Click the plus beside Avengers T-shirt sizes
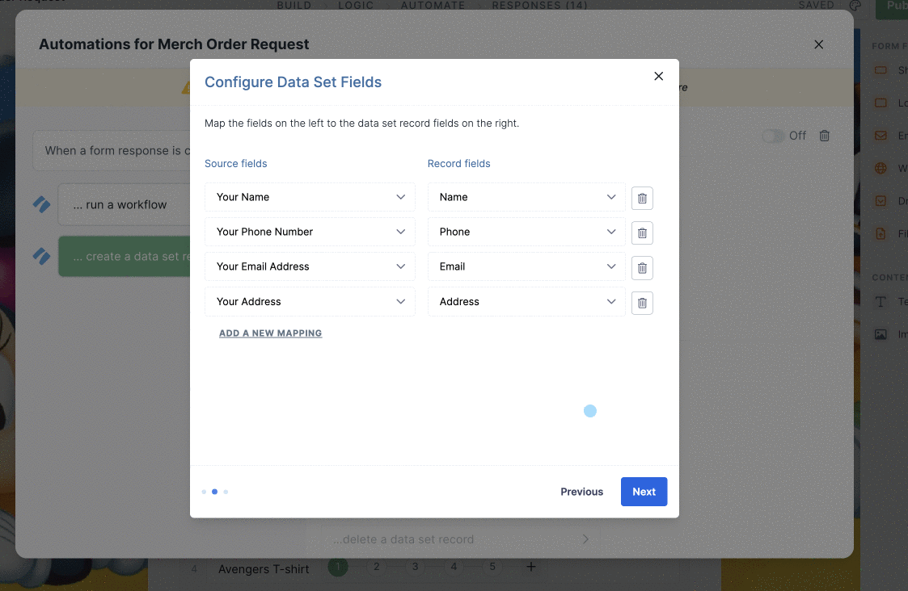The height and width of the screenshot is (591, 908). click(x=530, y=568)
